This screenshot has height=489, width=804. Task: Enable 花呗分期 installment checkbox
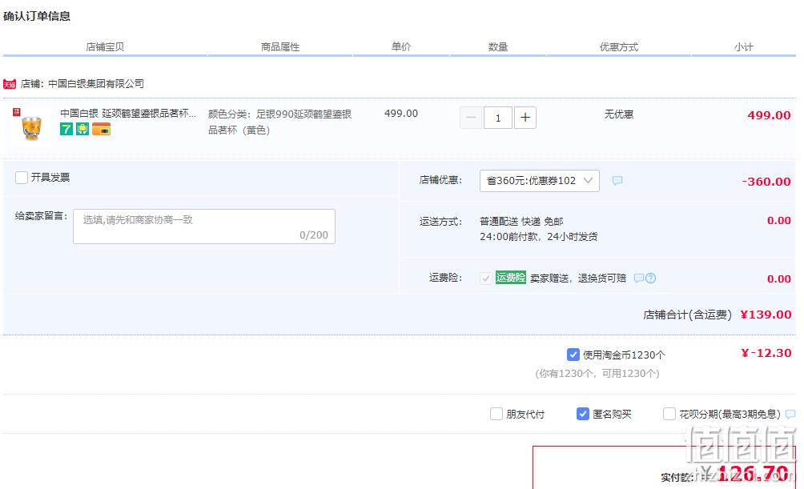tap(669, 414)
